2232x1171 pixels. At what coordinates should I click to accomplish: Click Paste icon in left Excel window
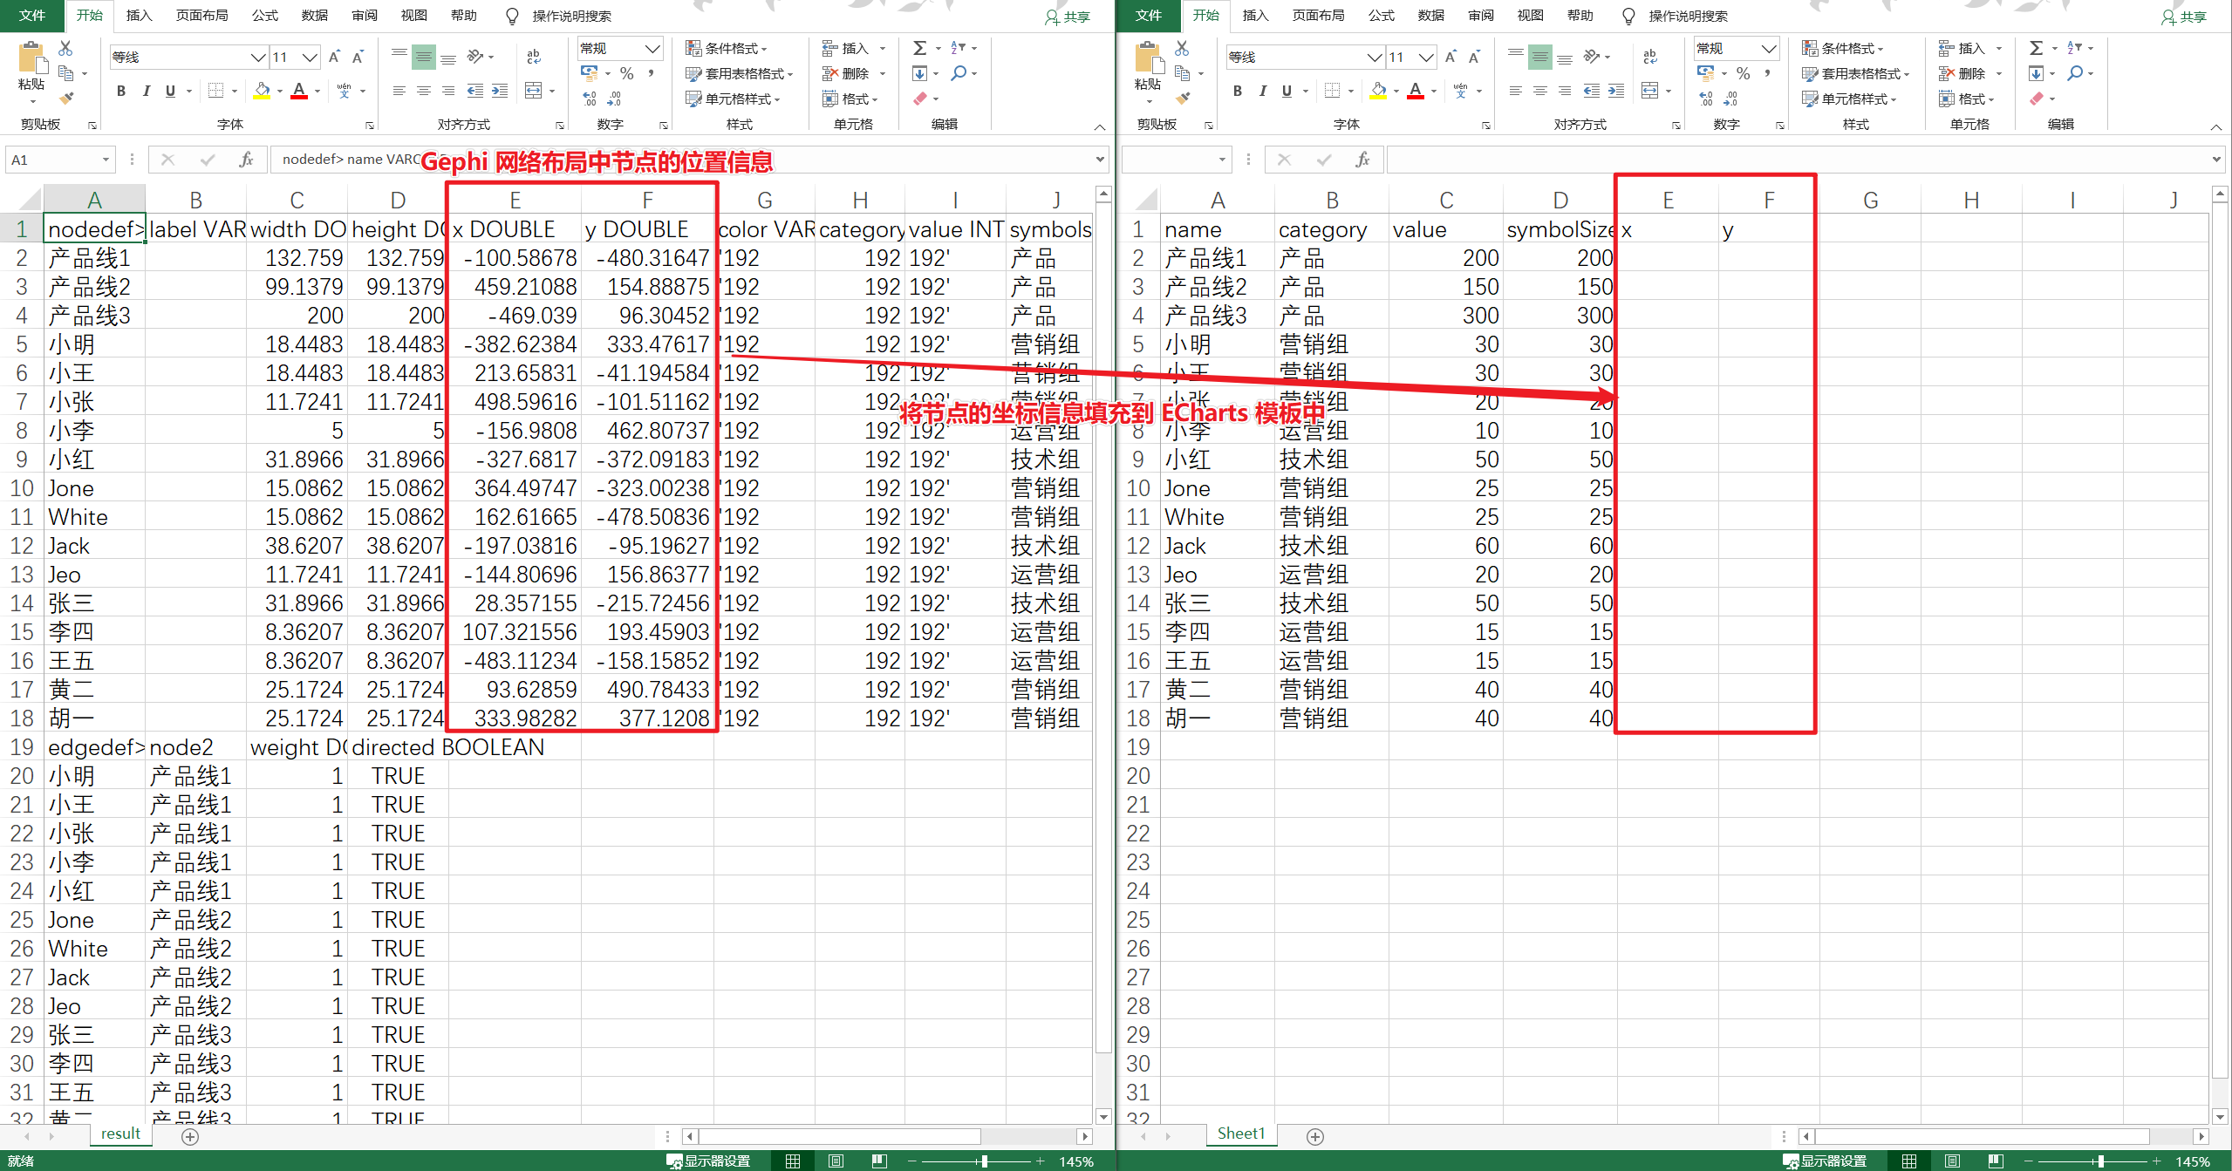(31, 58)
